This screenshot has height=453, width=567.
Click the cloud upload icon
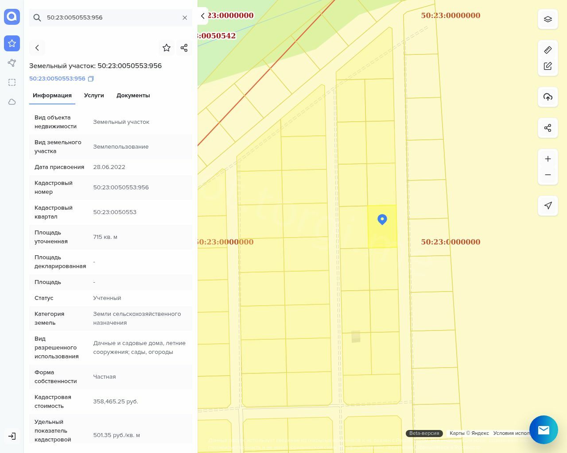(548, 97)
